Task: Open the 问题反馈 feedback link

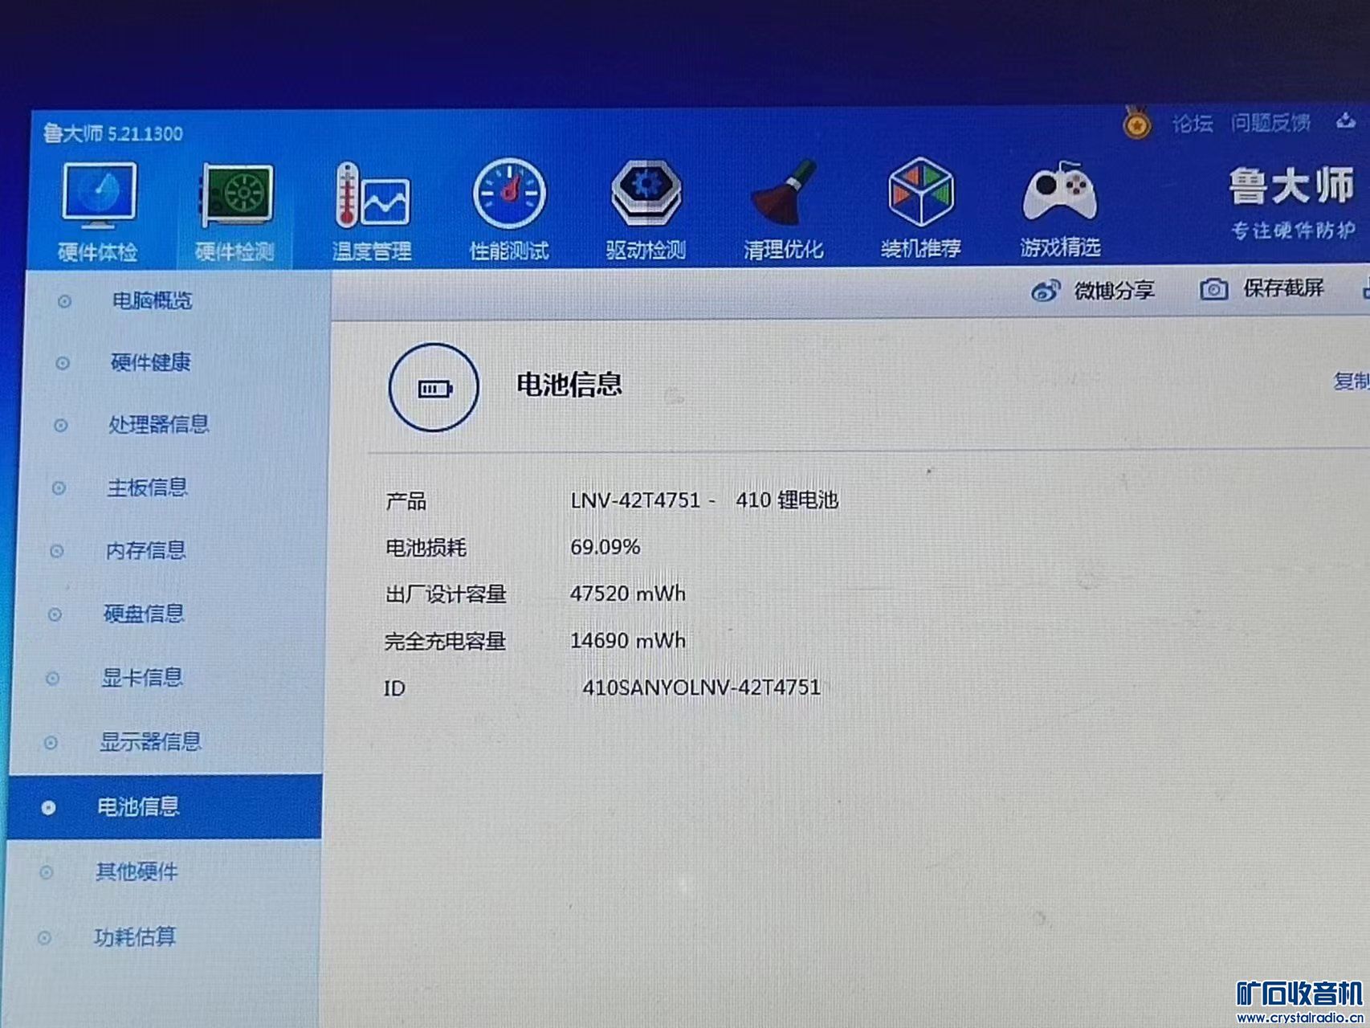Action: pos(1270,122)
